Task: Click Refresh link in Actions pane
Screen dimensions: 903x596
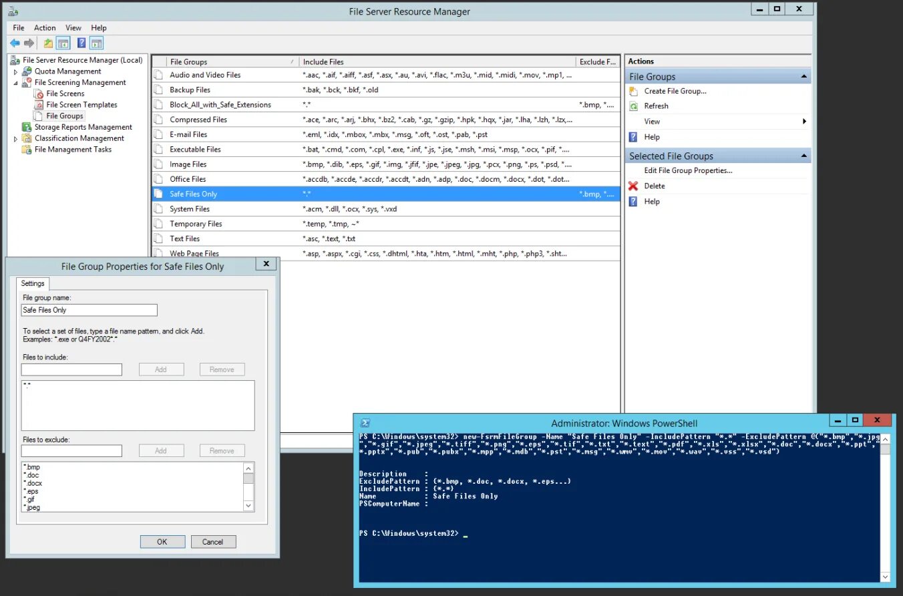Action: click(x=657, y=106)
